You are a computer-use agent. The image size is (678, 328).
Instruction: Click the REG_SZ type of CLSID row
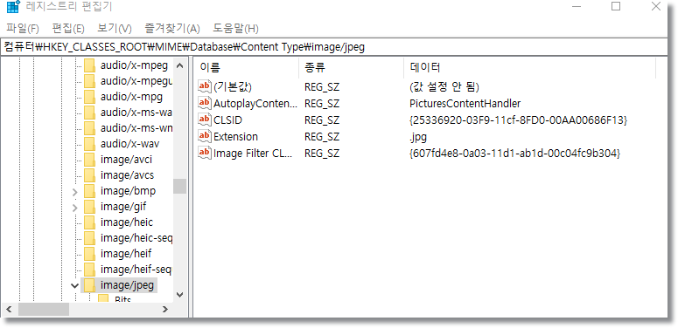[x=322, y=120]
